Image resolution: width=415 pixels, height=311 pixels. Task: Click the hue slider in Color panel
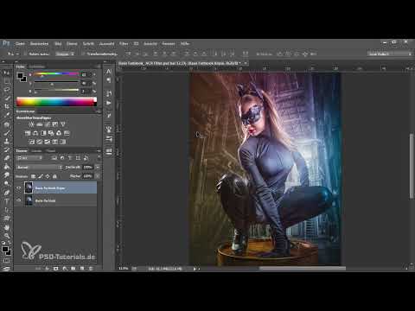pyautogui.click(x=56, y=74)
